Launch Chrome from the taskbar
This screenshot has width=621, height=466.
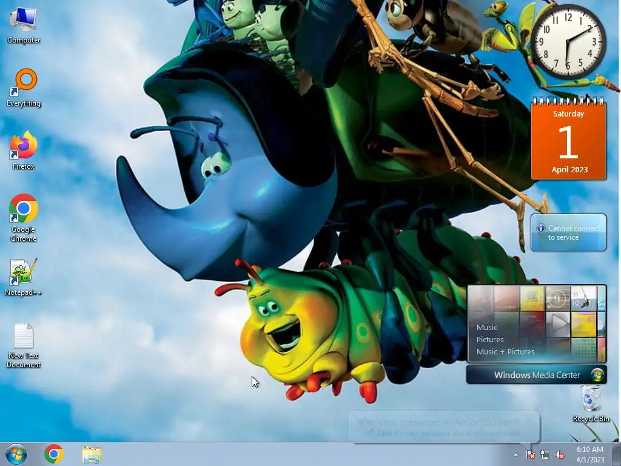click(x=54, y=454)
